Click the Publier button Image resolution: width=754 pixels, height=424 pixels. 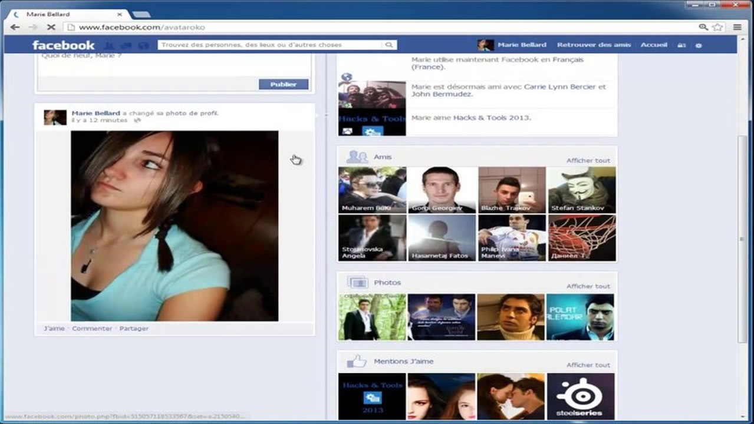point(284,84)
